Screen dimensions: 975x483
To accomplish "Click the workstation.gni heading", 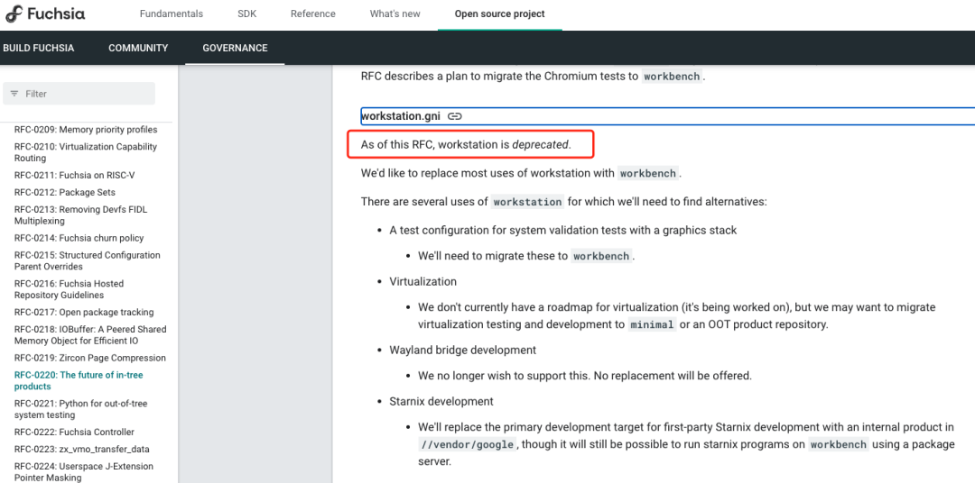I will 401,116.
